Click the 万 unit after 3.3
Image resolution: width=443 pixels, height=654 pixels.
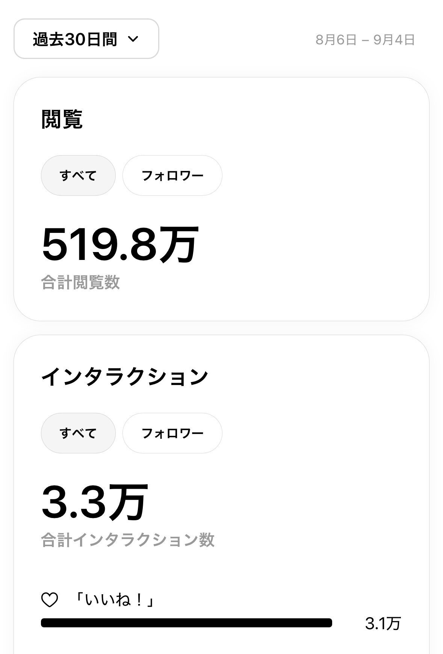pyautogui.click(x=129, y=502)
